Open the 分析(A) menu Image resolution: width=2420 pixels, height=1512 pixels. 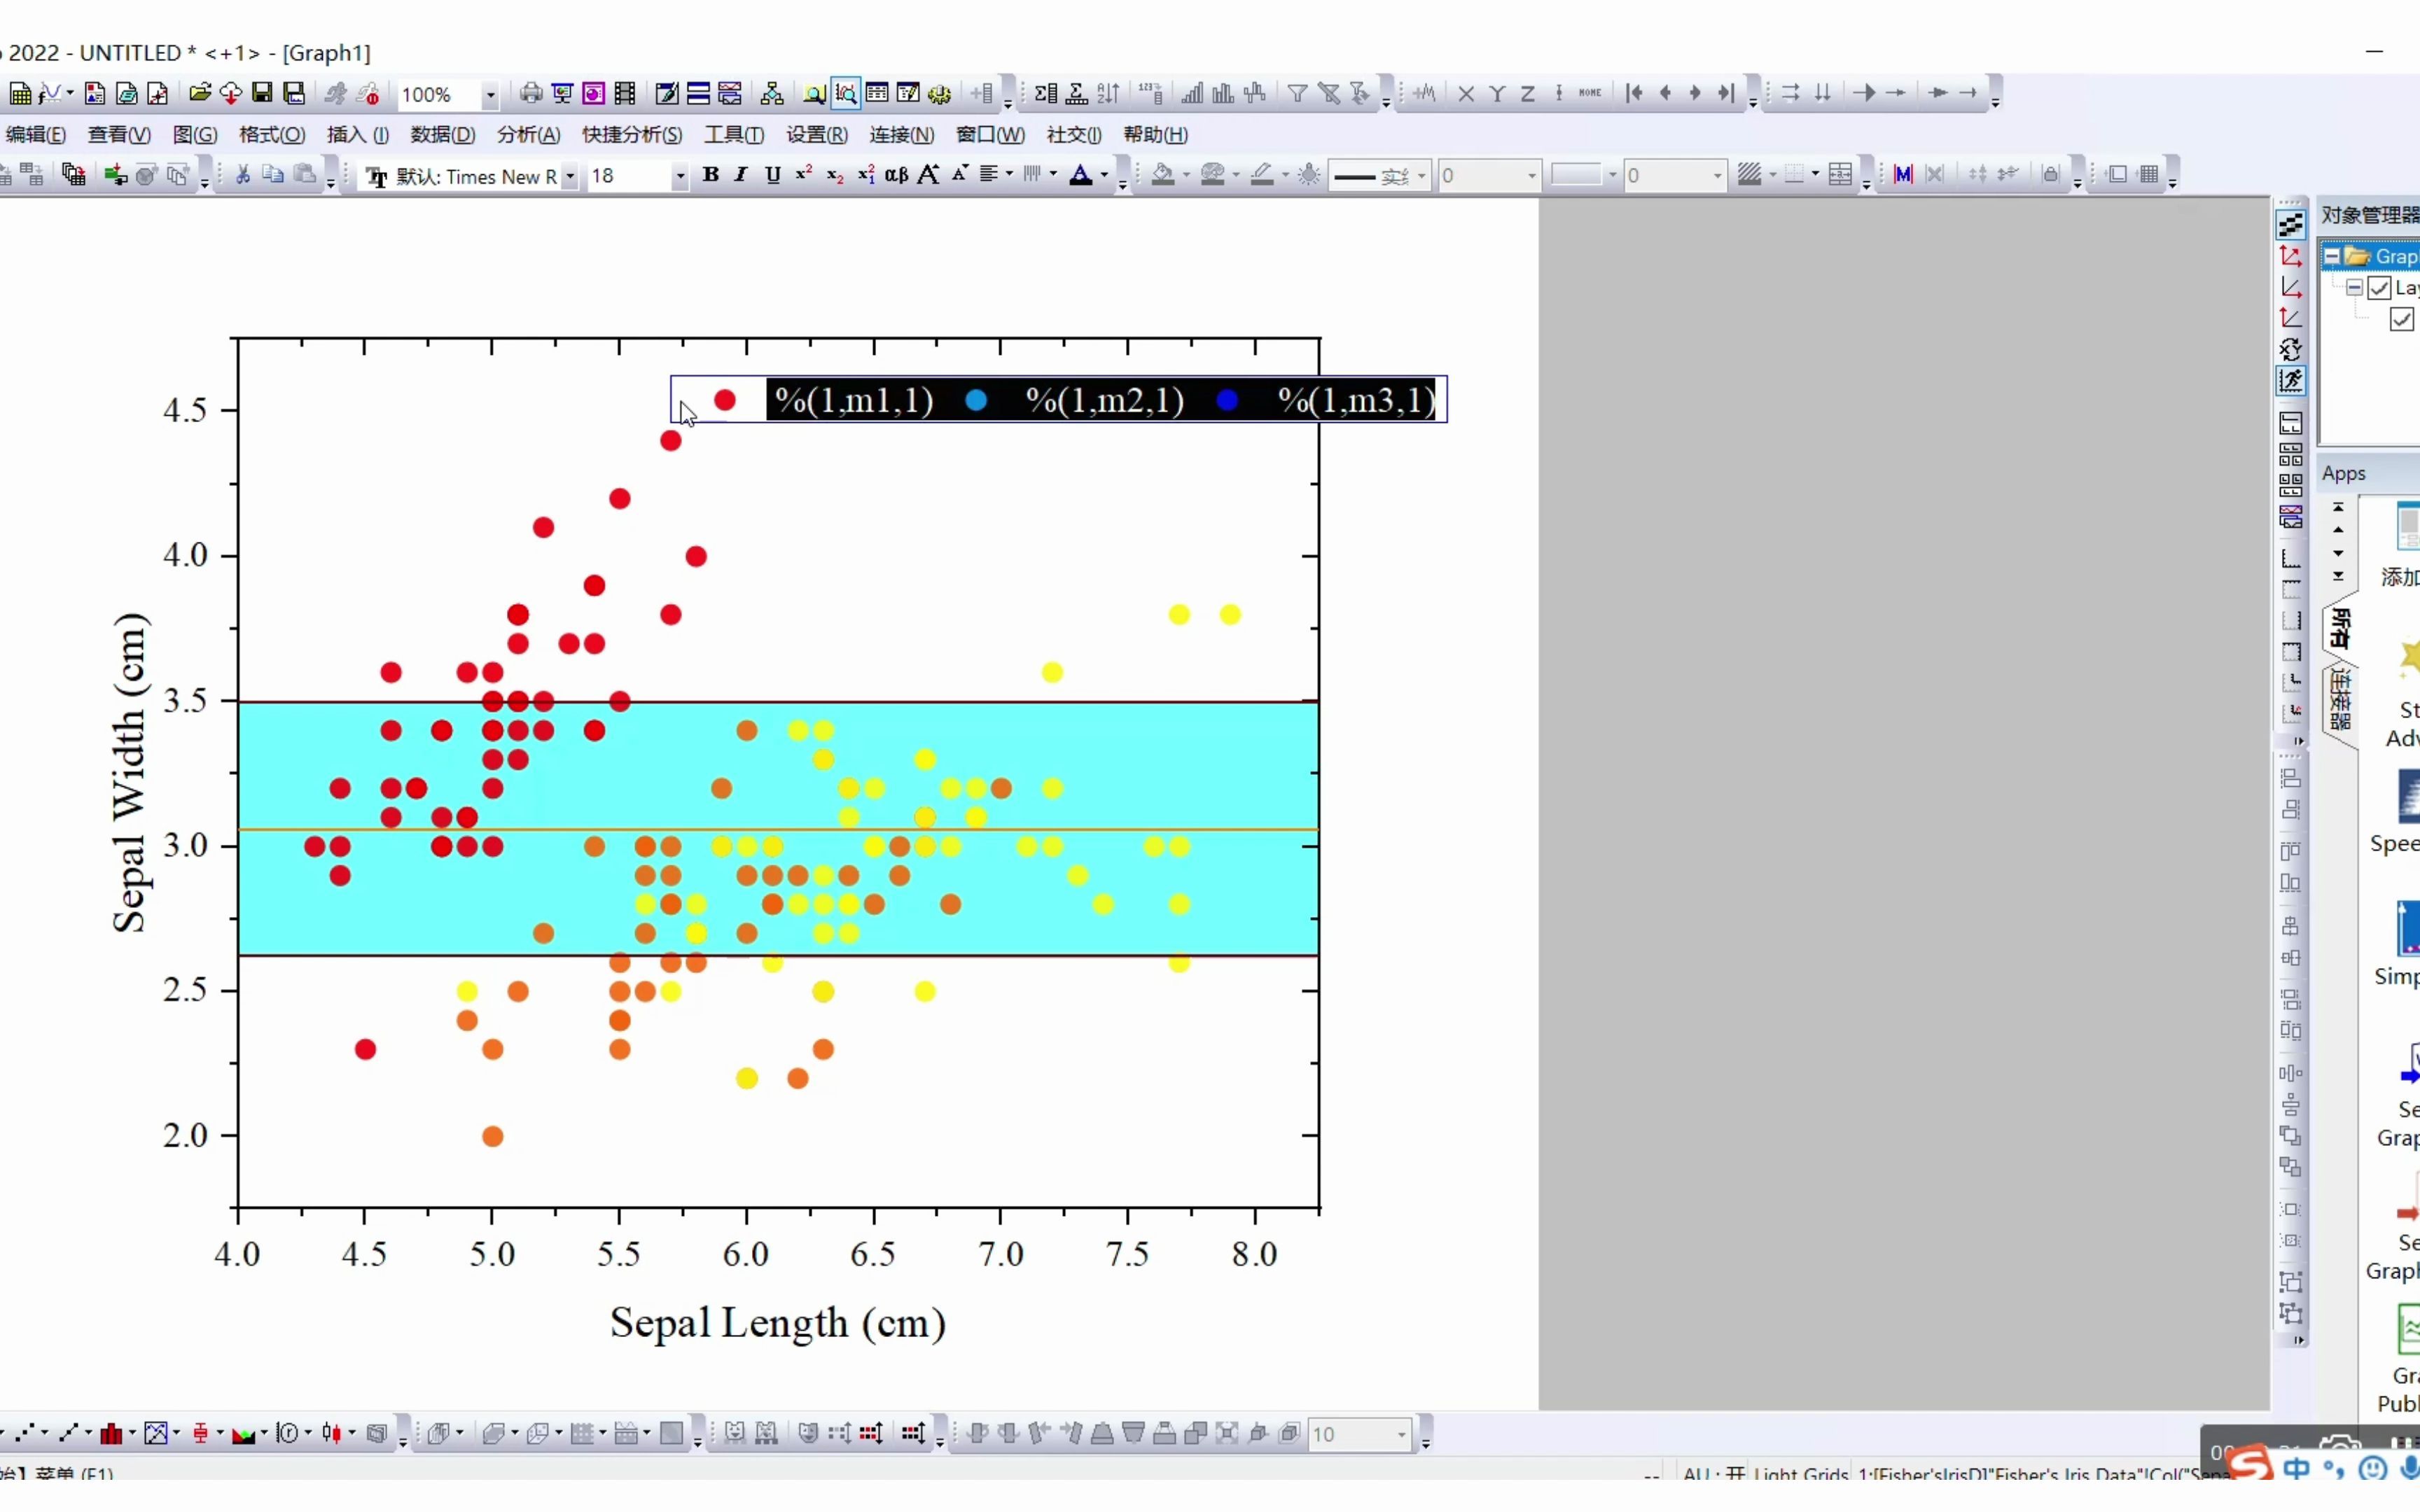click(x=528, y=135)
